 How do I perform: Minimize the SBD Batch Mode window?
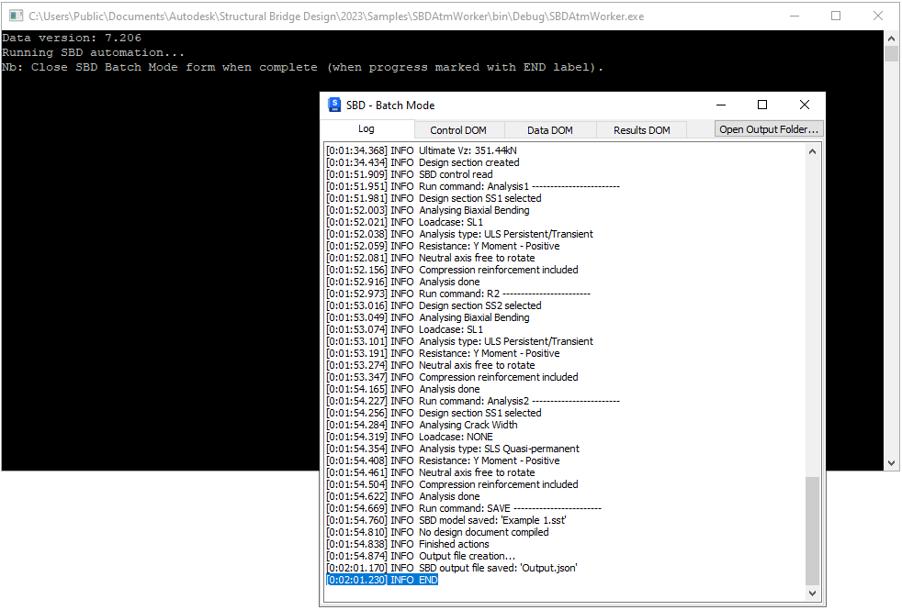(x=721, y=105)
